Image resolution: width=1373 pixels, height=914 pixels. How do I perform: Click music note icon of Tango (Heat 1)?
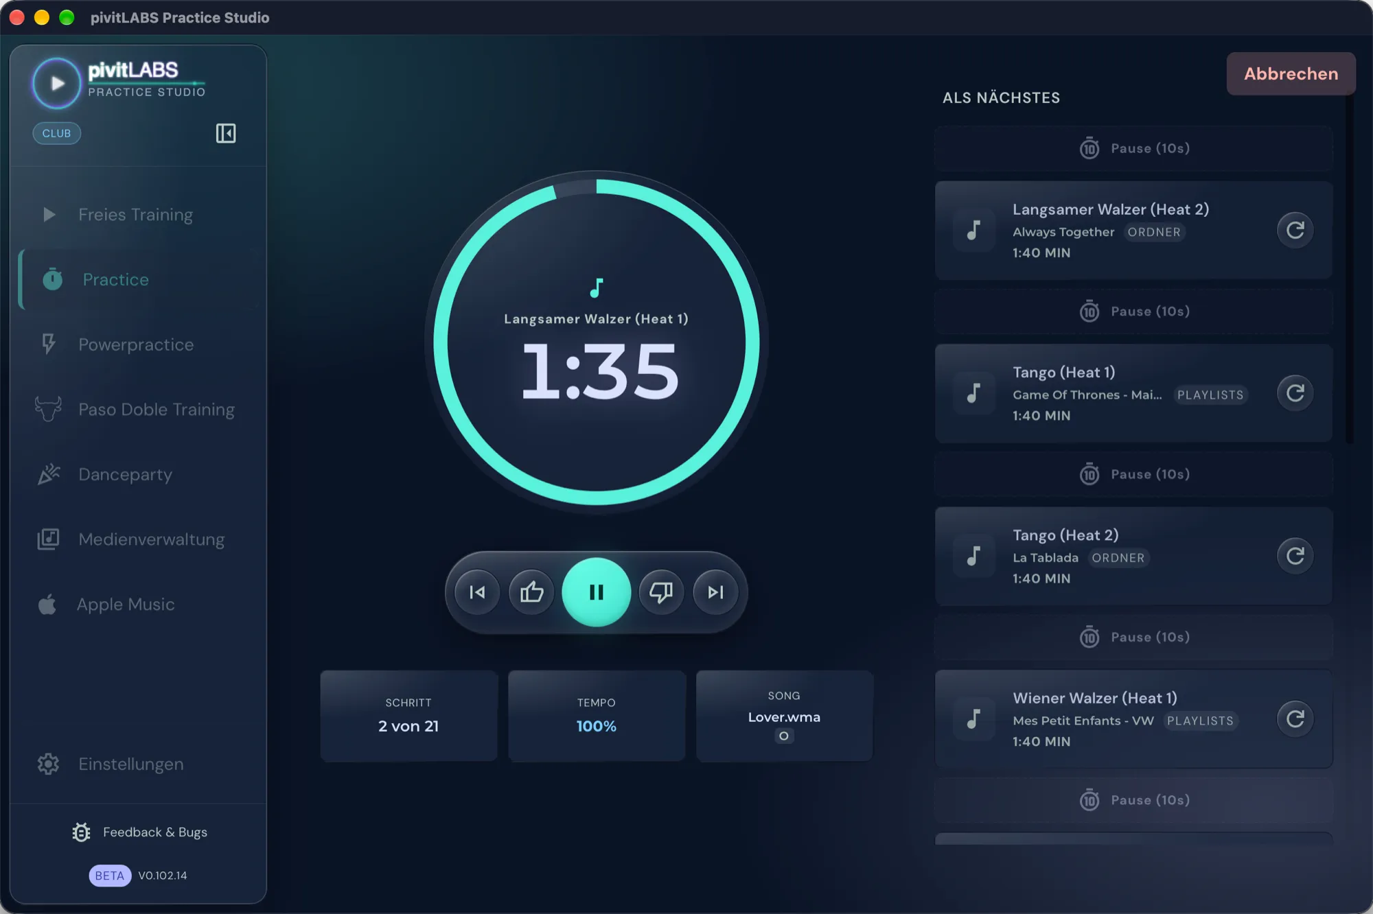coord(973,392)
